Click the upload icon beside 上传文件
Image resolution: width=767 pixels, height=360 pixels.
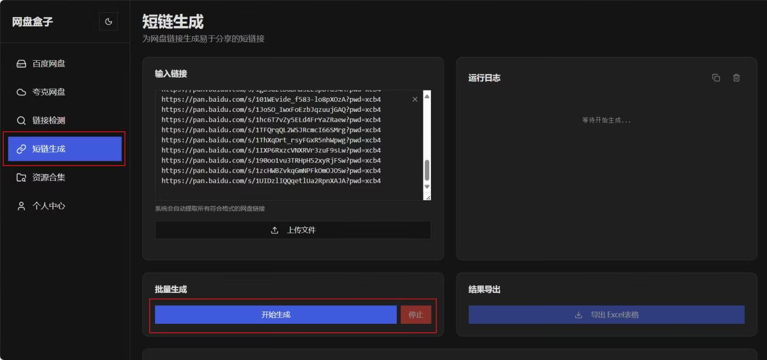tap(275, 230)
